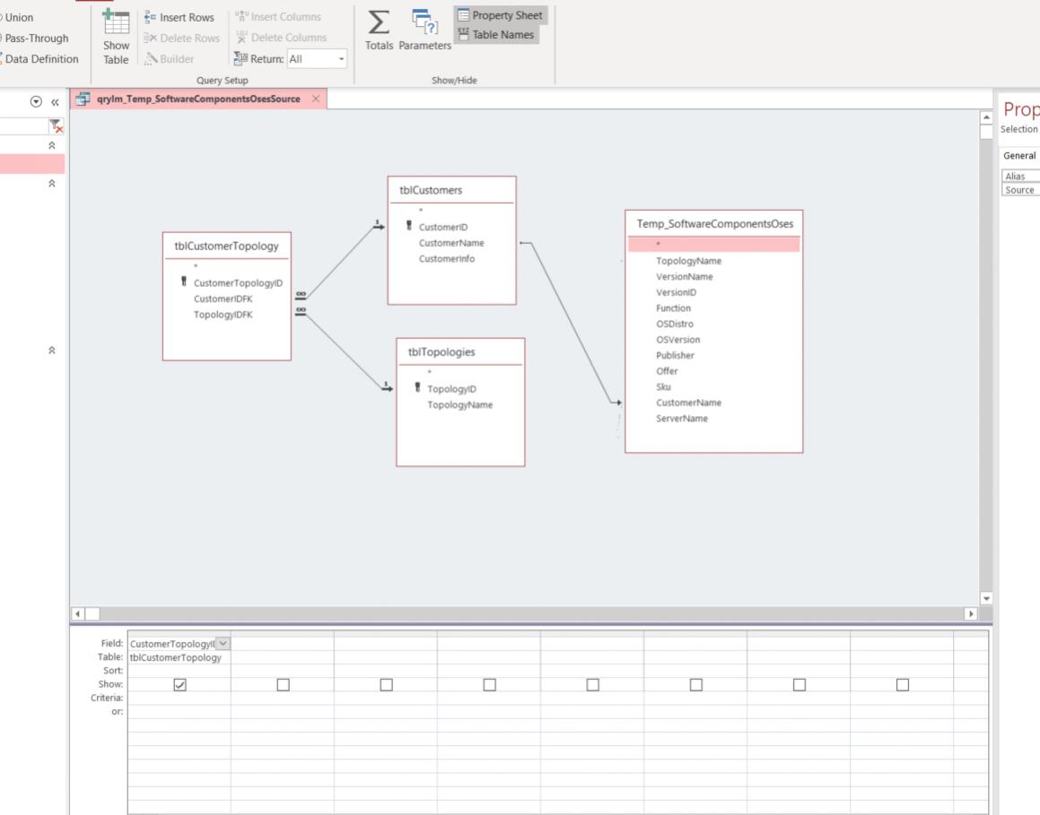The height and width of the screenshot is (815, 1040).
Task: Click the Delete Rows button
Action: tap(182, 39)
